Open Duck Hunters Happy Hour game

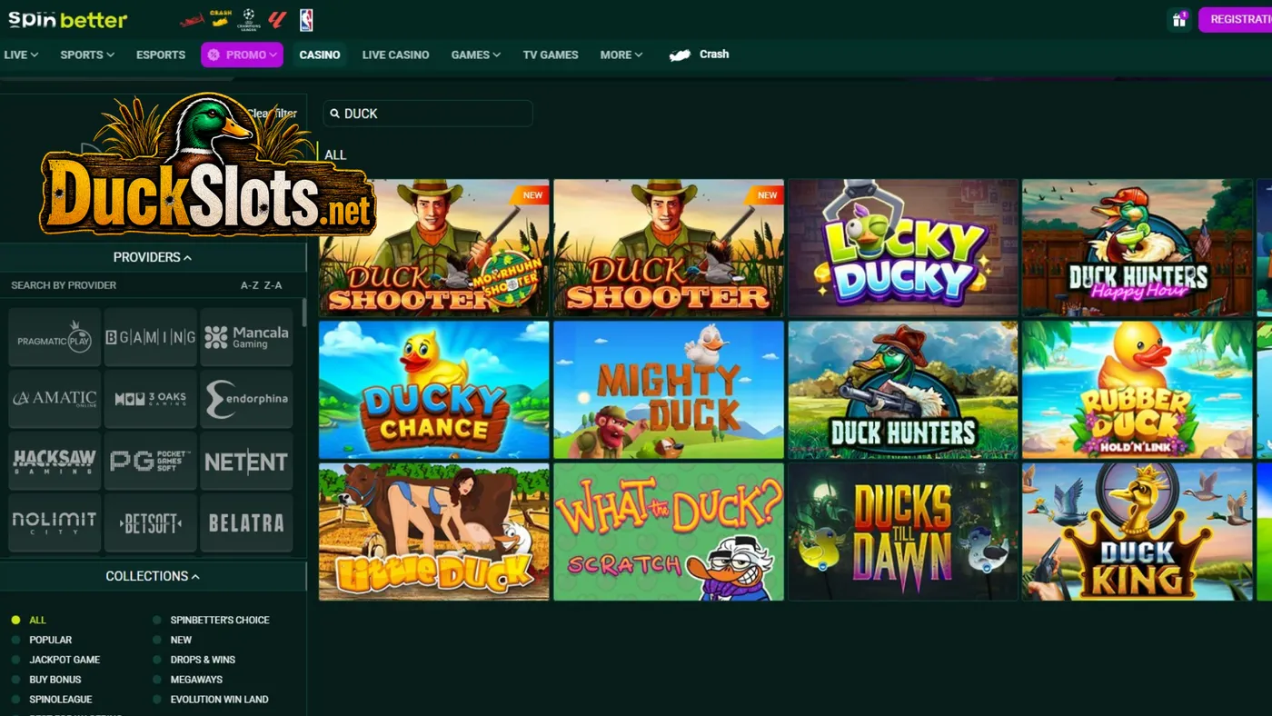pyautogui.click(x=1138, y=247)
